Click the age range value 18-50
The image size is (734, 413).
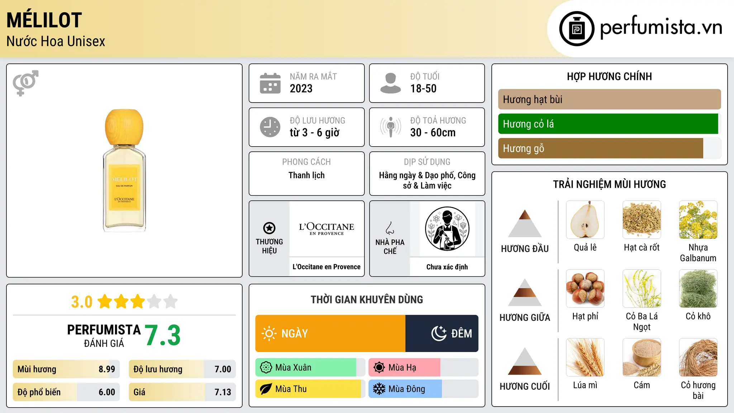423,89
